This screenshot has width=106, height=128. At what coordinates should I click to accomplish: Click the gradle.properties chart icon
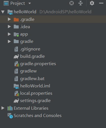pos(17,64)
